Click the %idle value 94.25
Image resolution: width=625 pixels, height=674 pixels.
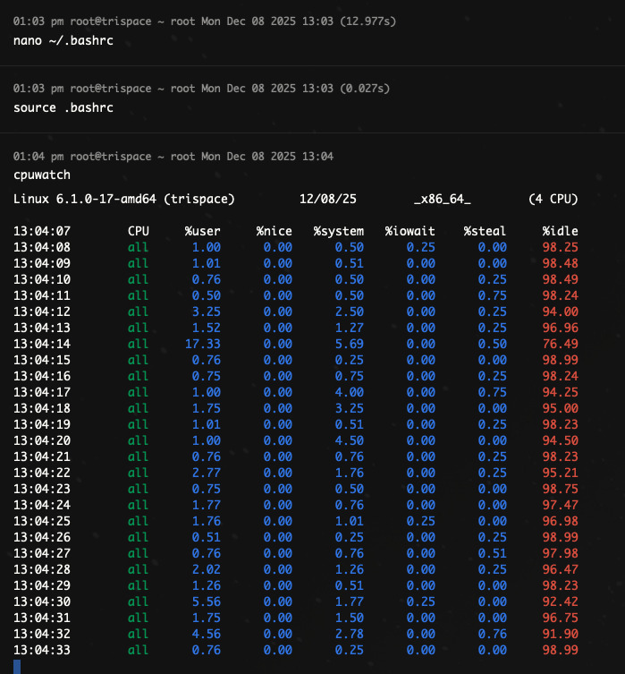[561, 392]
